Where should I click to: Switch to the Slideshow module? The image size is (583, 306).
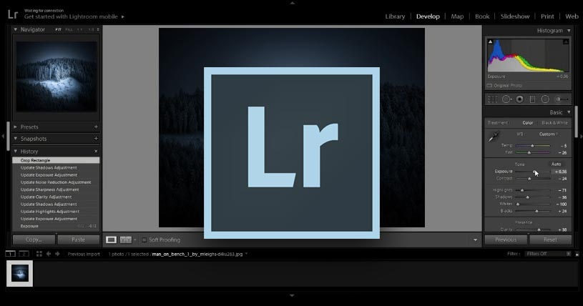point(515,16)
